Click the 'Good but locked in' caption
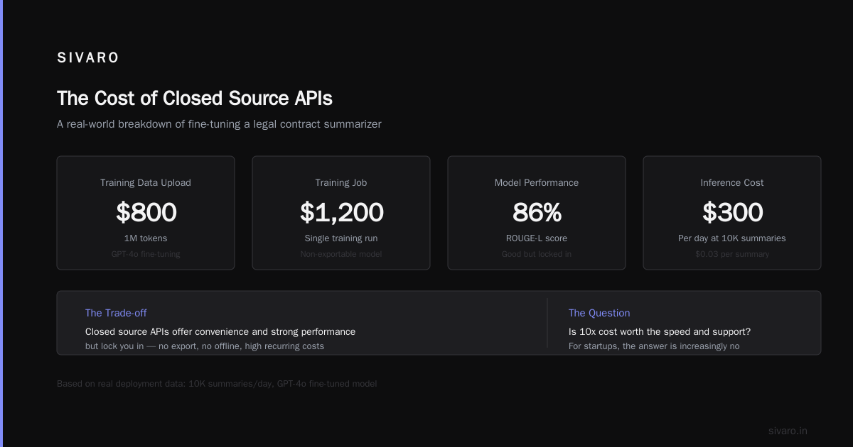The width and height of the screenshot is (853, 447). click(537, 254)
